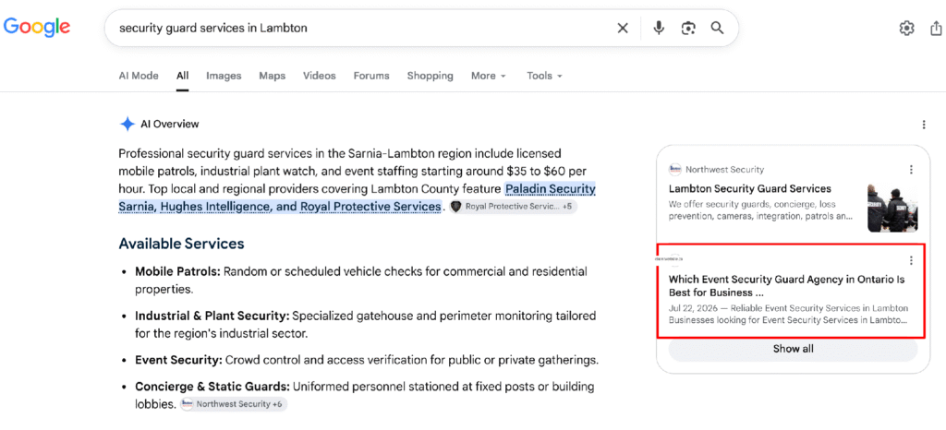Open the Maps tab
946x430 pixels.
point(273,76)
